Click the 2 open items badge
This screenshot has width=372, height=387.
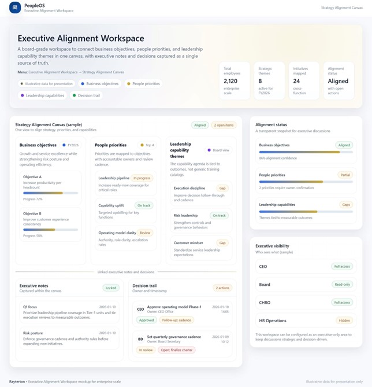coord(224,125)
